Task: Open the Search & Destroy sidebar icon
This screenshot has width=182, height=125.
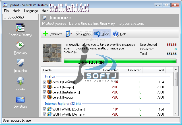Action: tap(20, 28)
